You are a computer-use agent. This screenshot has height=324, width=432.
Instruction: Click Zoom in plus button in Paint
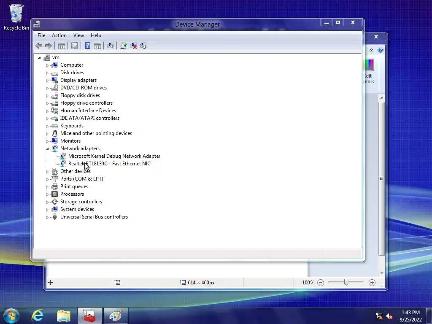[x=372, y=282]
